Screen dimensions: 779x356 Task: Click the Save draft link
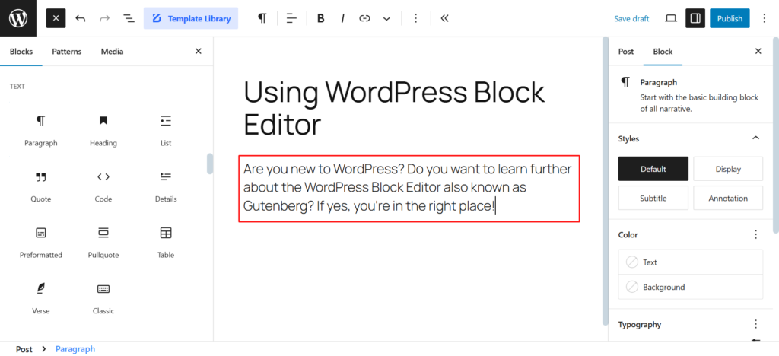631,18
